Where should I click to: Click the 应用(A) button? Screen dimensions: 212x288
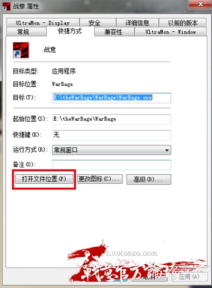[189, 277]
